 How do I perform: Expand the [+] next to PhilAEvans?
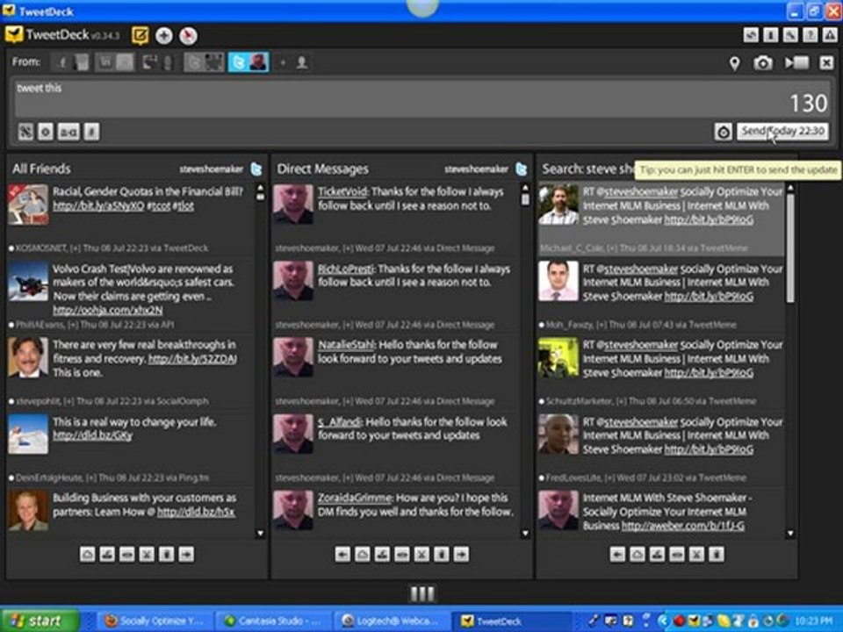[73, 325]
